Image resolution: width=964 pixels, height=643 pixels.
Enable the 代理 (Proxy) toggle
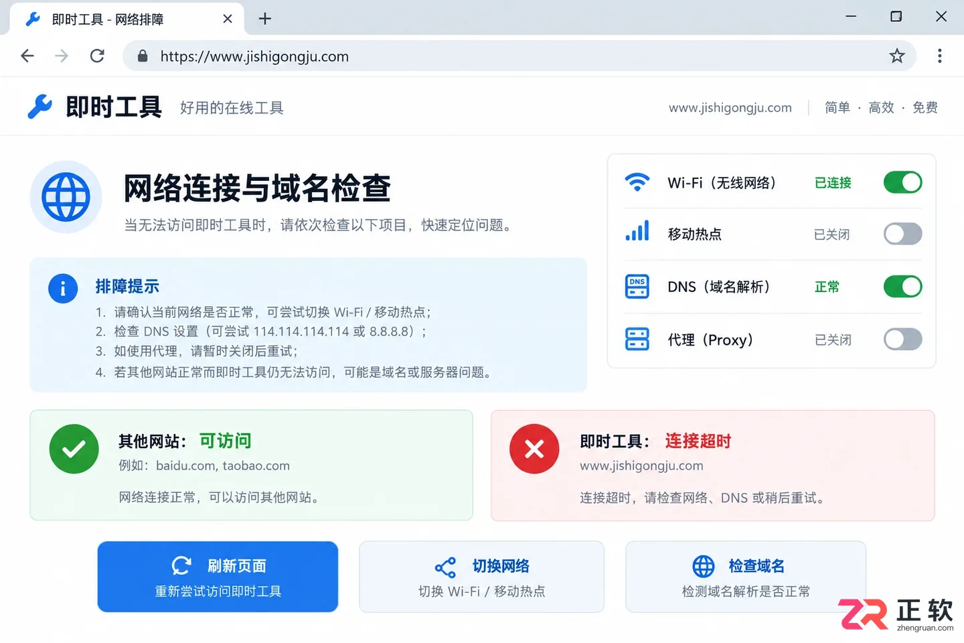point(902,339)
